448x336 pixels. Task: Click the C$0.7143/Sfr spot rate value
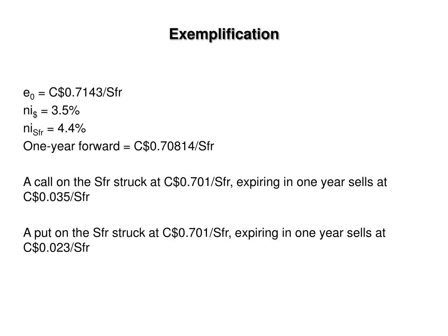pyautogui.click(x=85, y=92)
